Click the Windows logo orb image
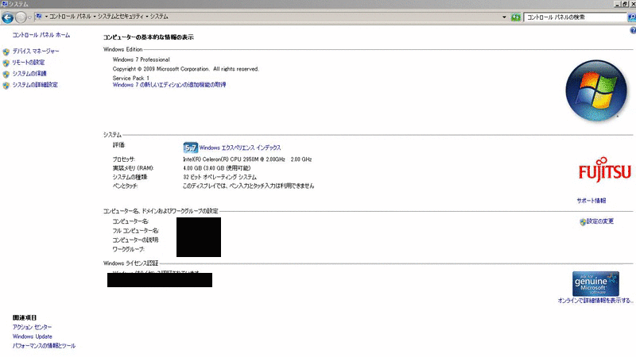This screenshot has width=636, height=357. tap(595, 90)
